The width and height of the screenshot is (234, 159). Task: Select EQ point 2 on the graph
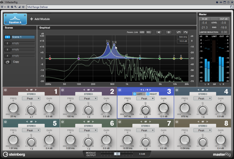tap(79, 59)
